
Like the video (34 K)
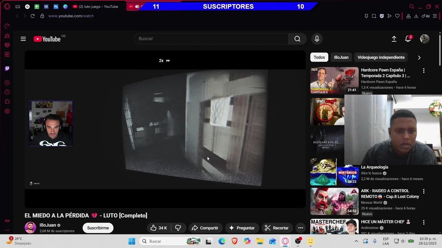tap(158, 228)
